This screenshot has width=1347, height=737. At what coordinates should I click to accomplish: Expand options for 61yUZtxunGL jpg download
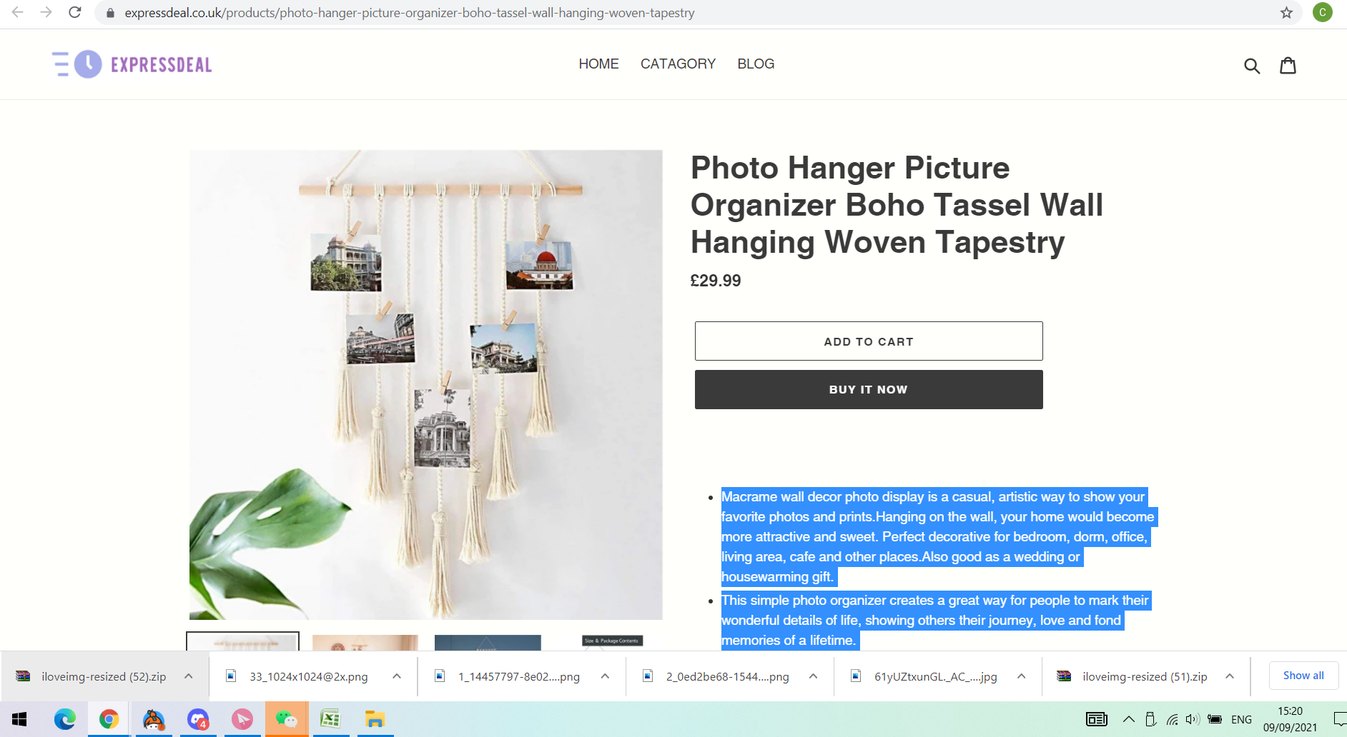pos(1021,676)
